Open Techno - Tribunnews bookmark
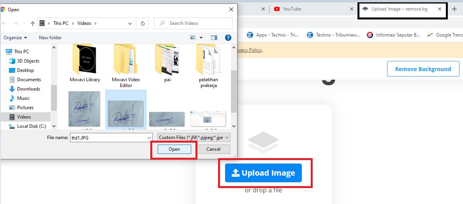463x204 pixels. (x=333, y=35)
